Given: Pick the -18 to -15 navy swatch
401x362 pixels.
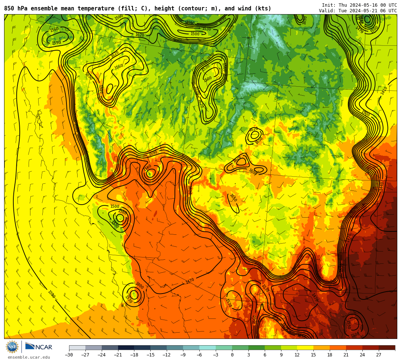Looking at the screenshot, I should (x=143, y=347).
